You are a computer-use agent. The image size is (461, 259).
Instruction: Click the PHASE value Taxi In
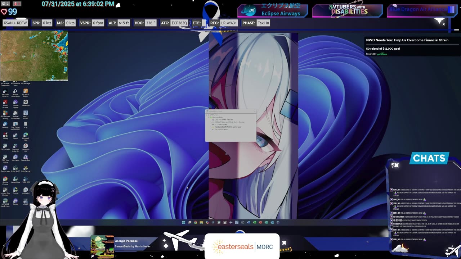click(263, 23)
